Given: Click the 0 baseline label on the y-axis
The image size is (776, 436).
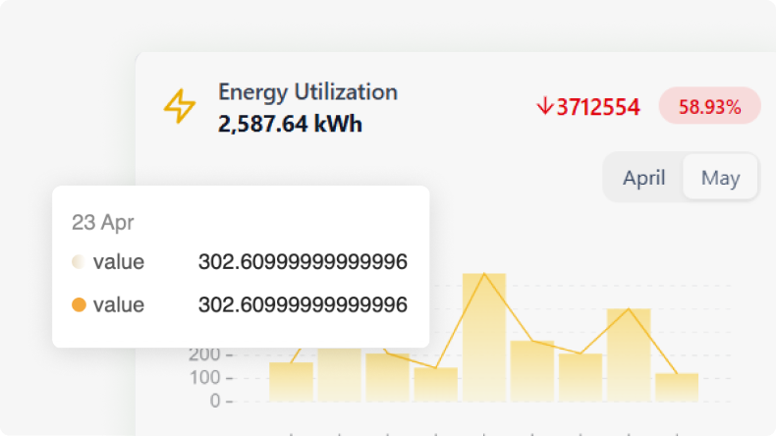Looking at the screenshot, I should click(x=215, y=401).
